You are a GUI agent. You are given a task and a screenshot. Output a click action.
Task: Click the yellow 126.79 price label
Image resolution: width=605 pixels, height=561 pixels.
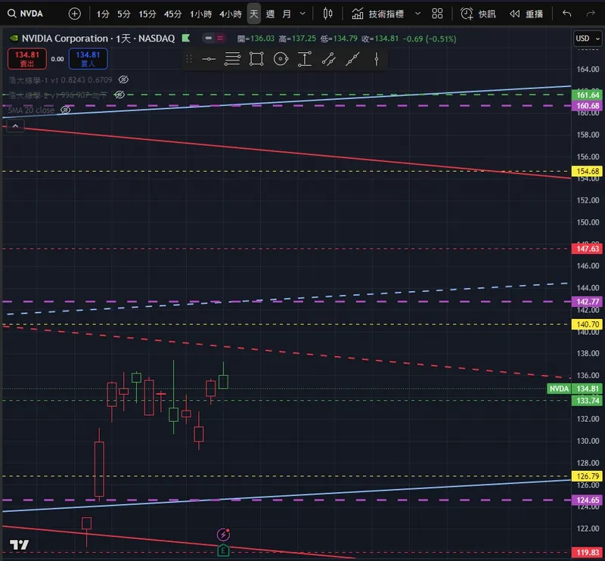pos(588,476)
